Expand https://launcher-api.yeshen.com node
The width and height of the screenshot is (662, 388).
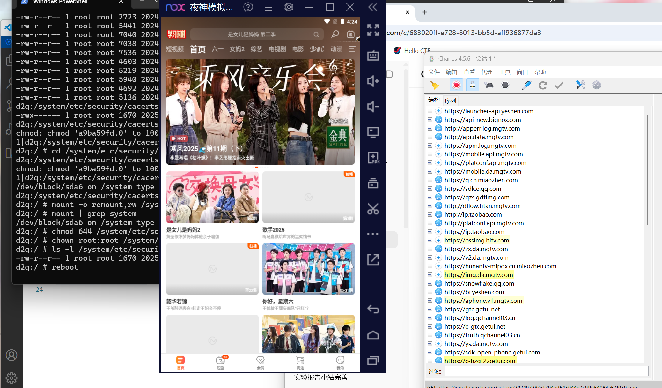pyautogui.click(x=430, y=111)
